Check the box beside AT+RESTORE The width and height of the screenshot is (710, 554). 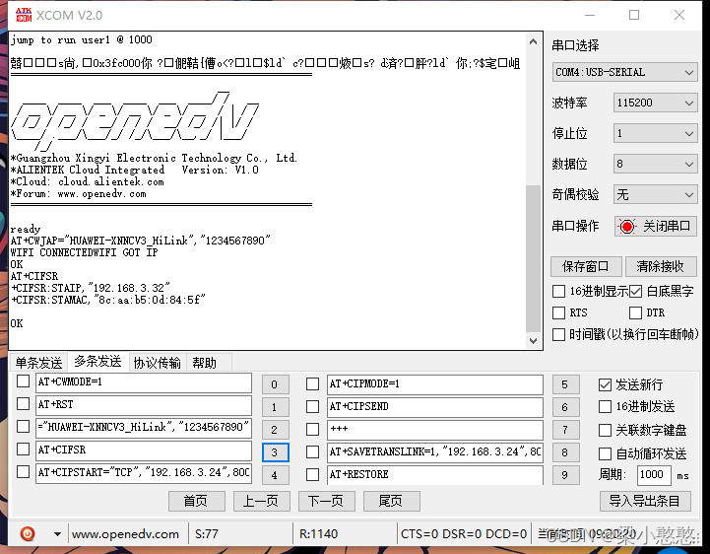(x=312, y=474)
